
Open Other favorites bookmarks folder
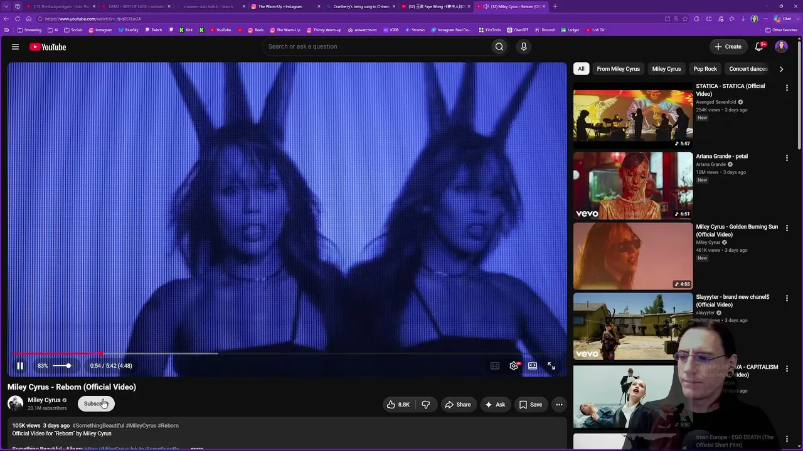(x=780, y=30)
